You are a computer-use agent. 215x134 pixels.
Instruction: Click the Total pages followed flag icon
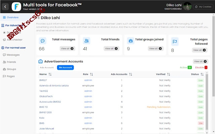click(x=175, y=42)
